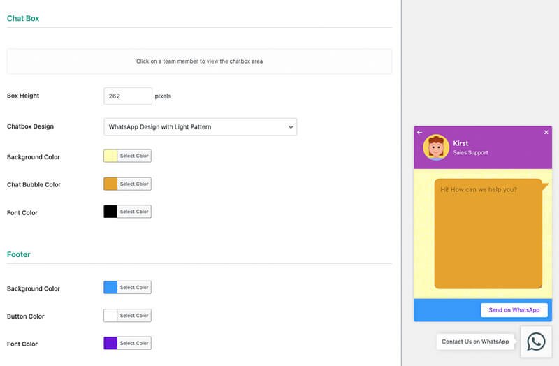This screenshot has width=559, height=366.
Task: Click the white Button Color swatch
Action: tap(110, 316)
